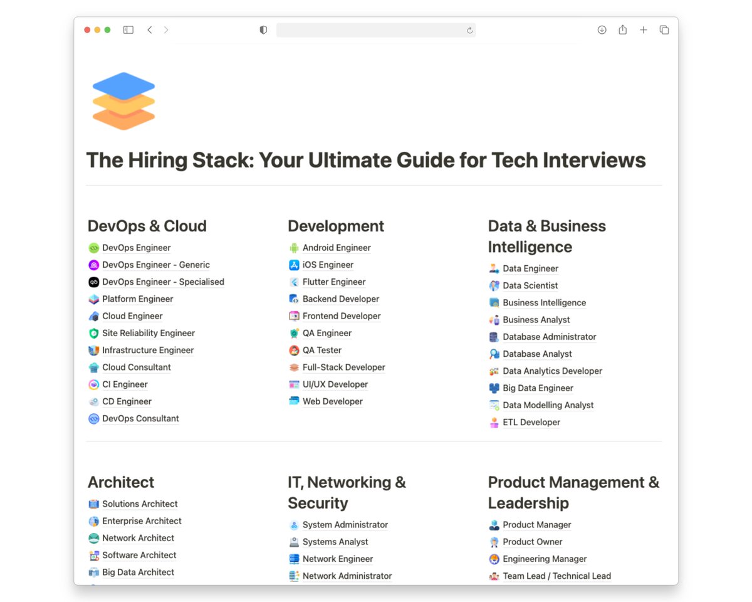Click the Site Reliability Engineer link
The image size is (752, 602).
(148, 333)
